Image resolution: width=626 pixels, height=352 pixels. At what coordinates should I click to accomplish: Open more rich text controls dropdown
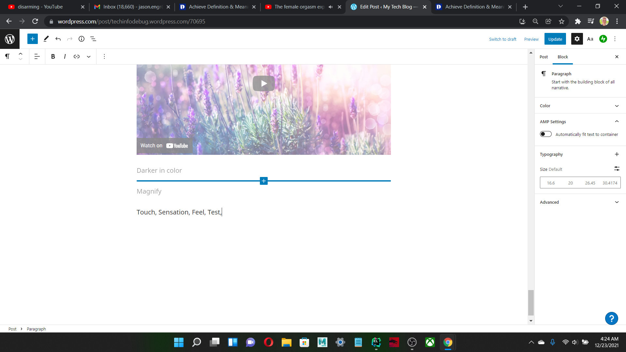click(x=89, y=56)
